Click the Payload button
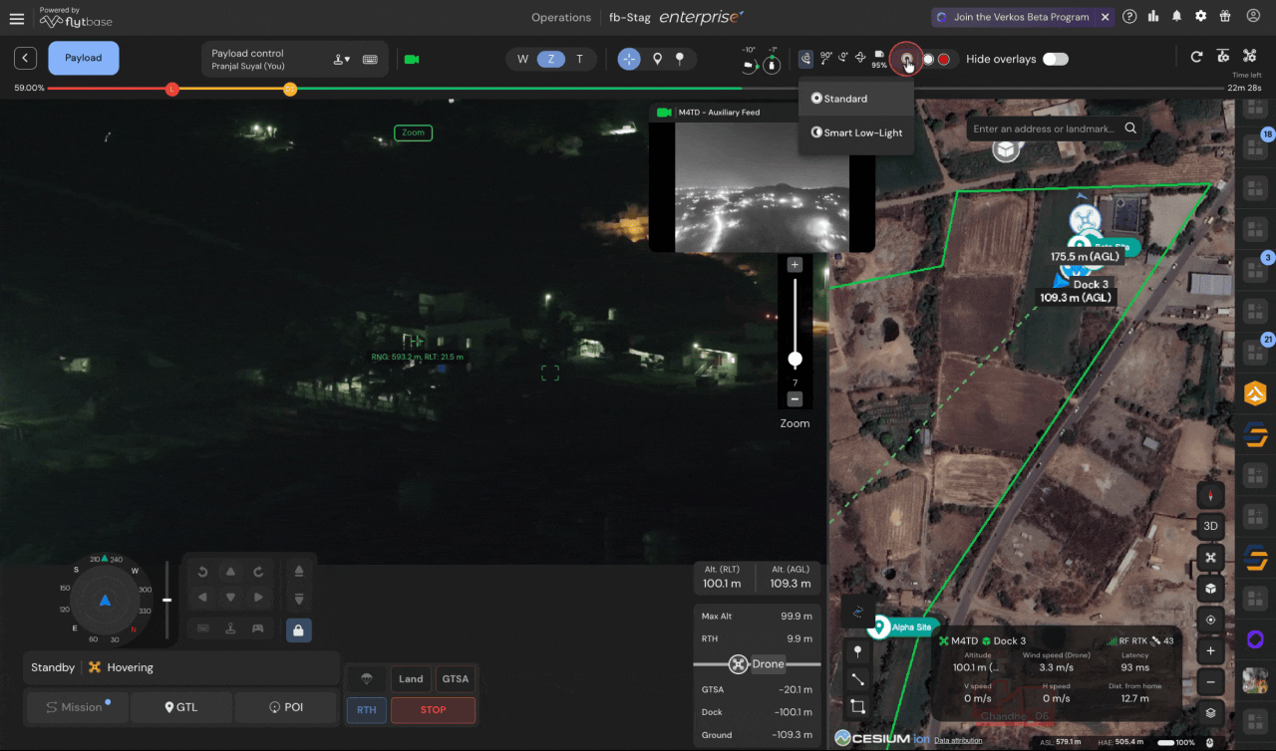The image size is (1276, 751). (84, 58)
